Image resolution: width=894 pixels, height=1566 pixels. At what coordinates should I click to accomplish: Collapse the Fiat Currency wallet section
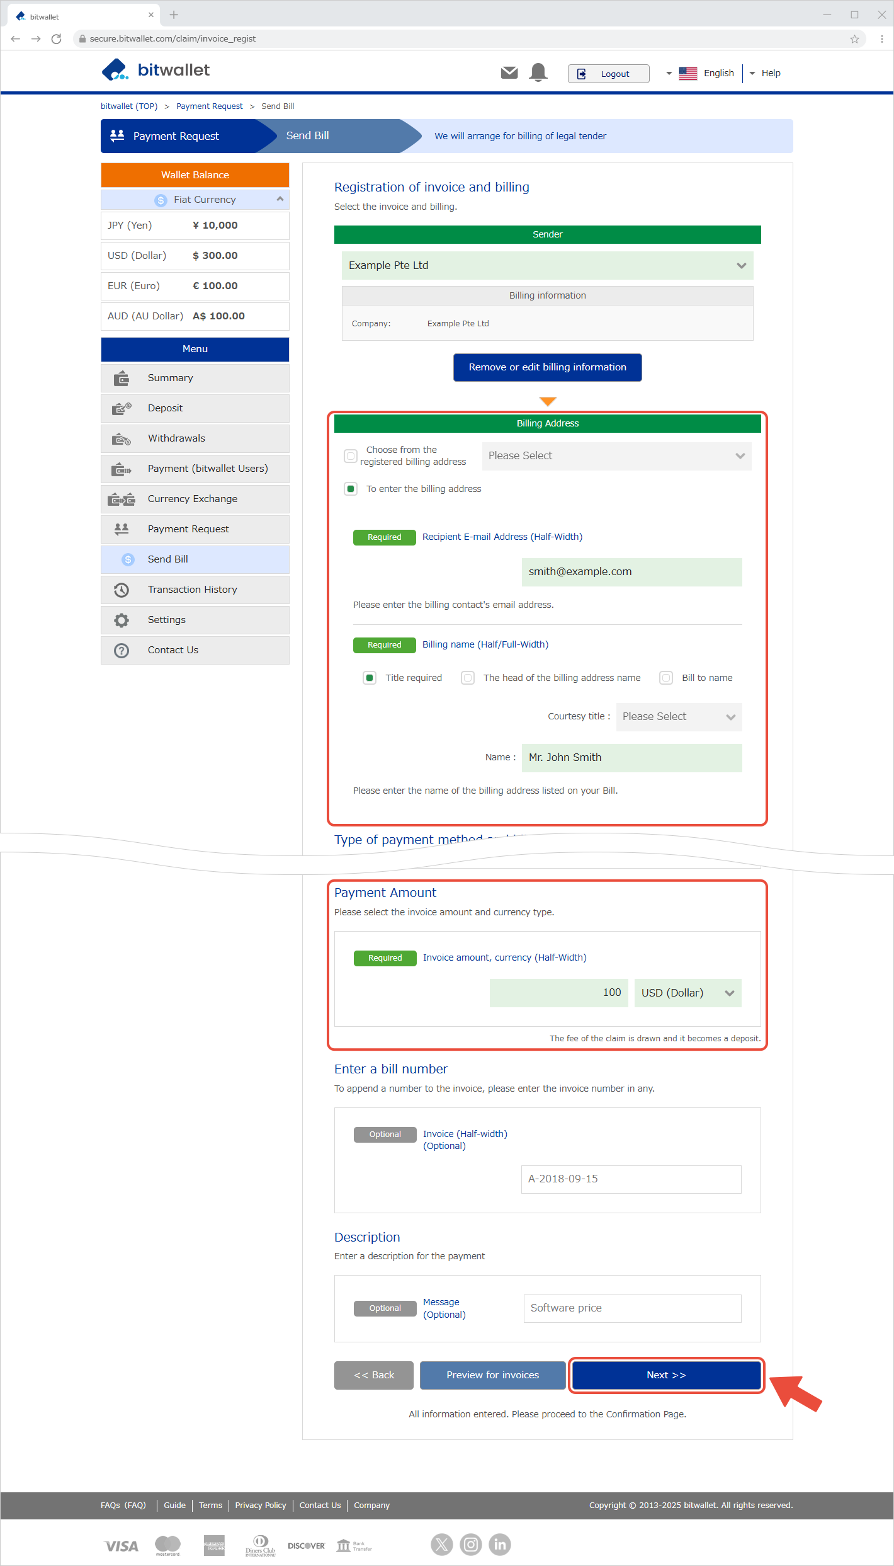(280, 199)
